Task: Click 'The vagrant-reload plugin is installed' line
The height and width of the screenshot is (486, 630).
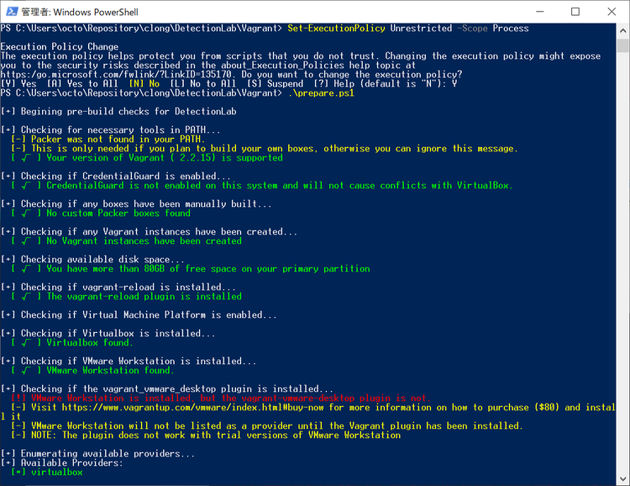Action: click(126, 297)
